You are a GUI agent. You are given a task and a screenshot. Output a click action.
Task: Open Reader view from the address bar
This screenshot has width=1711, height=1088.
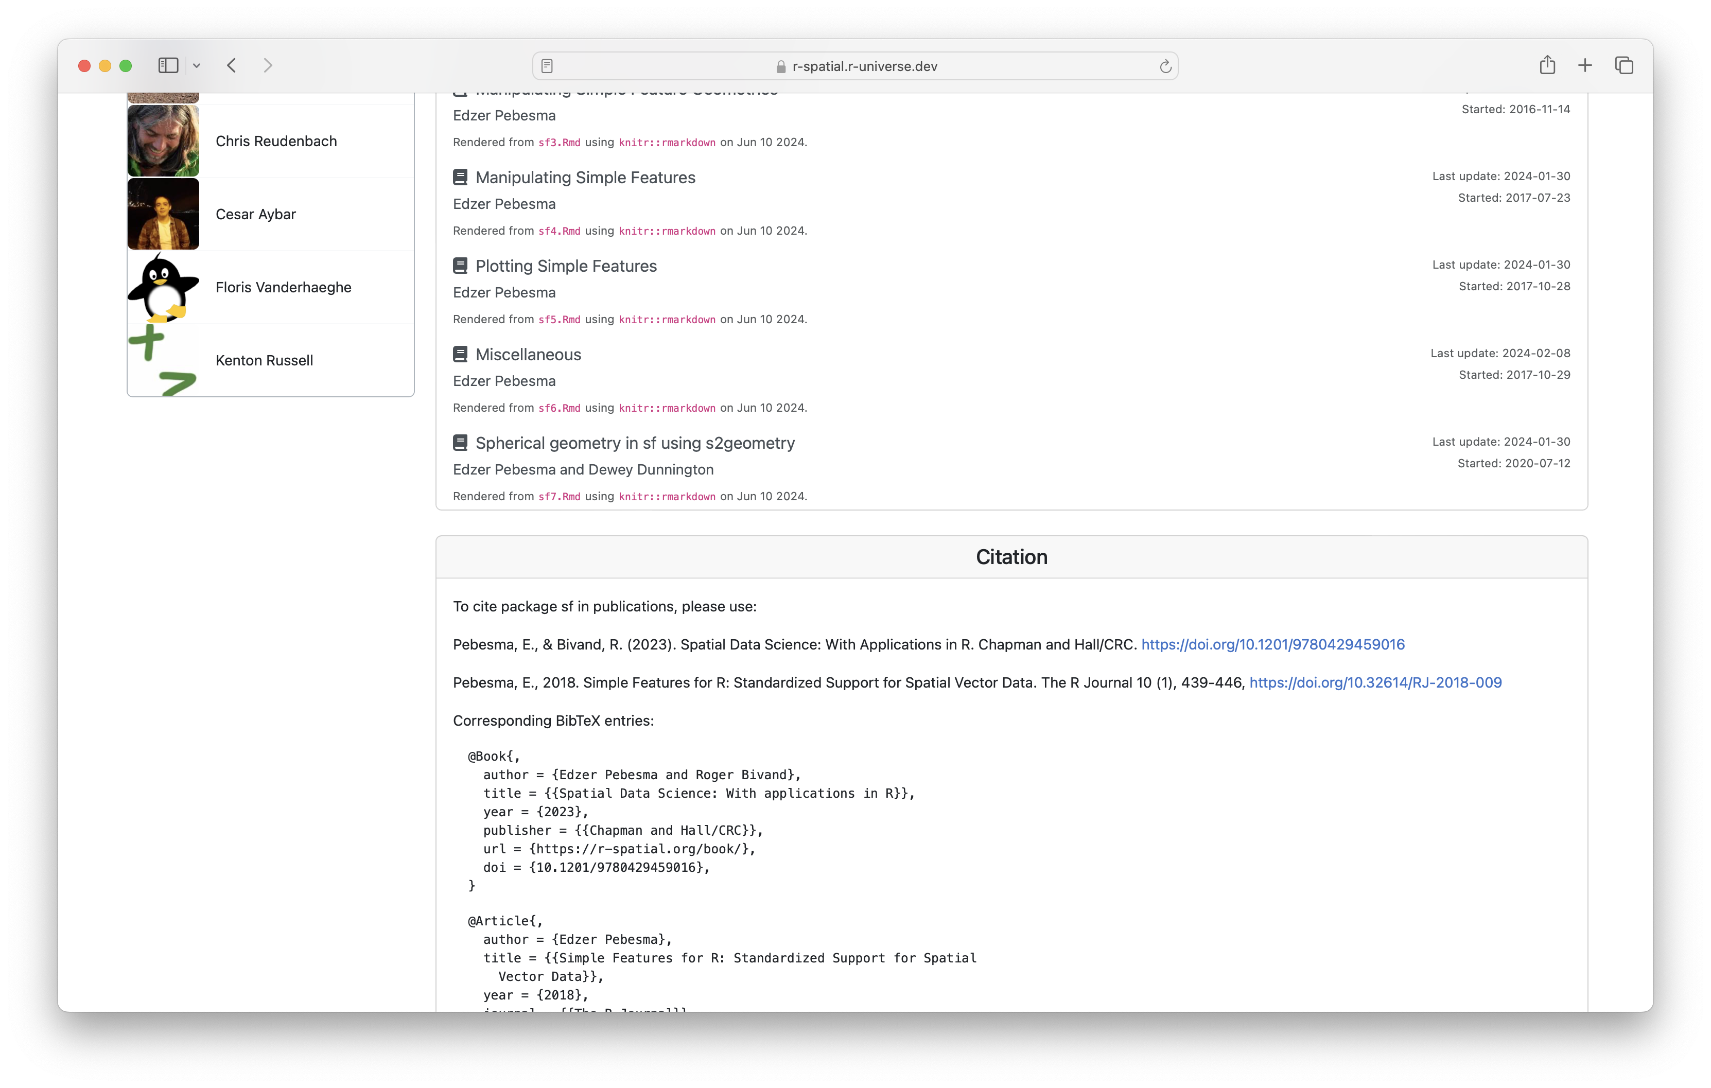coord(547,65)
